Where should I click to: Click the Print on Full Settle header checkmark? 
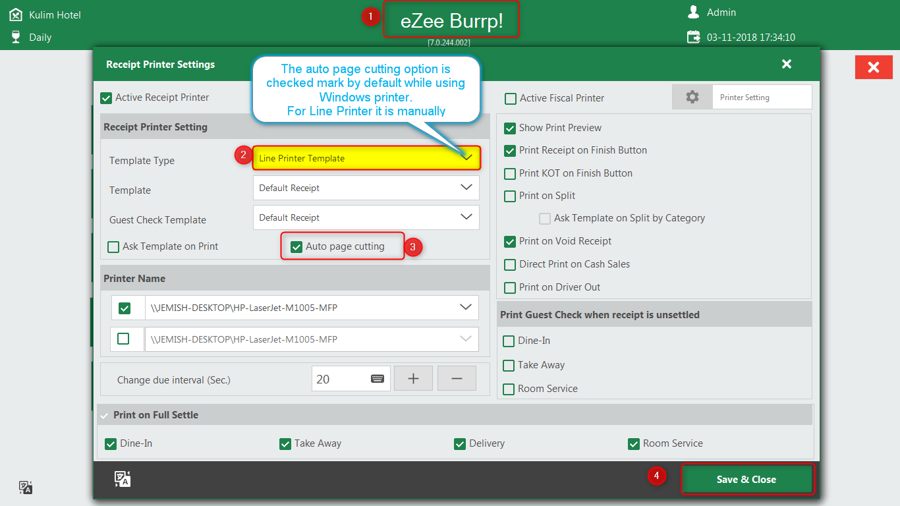[103, 416]
